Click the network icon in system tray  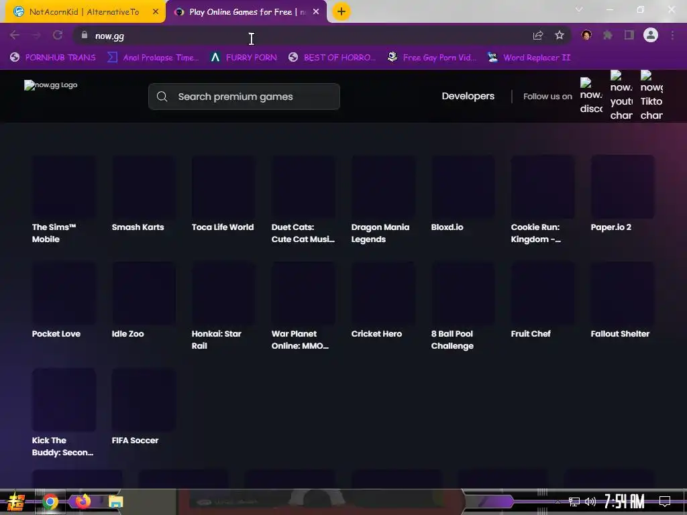click(x=574, y=502)
